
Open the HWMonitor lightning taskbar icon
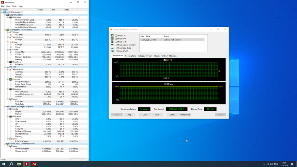[26, 164]
